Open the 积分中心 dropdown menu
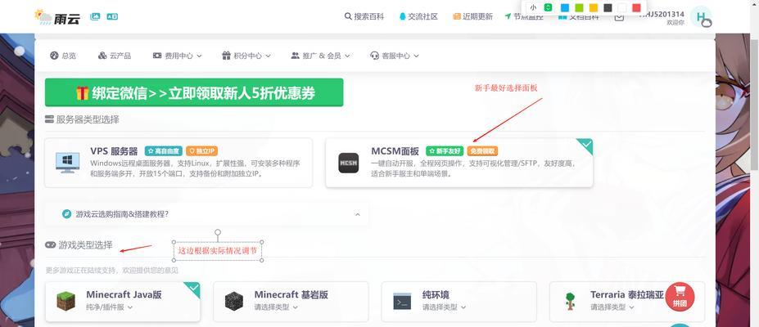The height and width of the screenshot is (327, 759). pos(246,56)
